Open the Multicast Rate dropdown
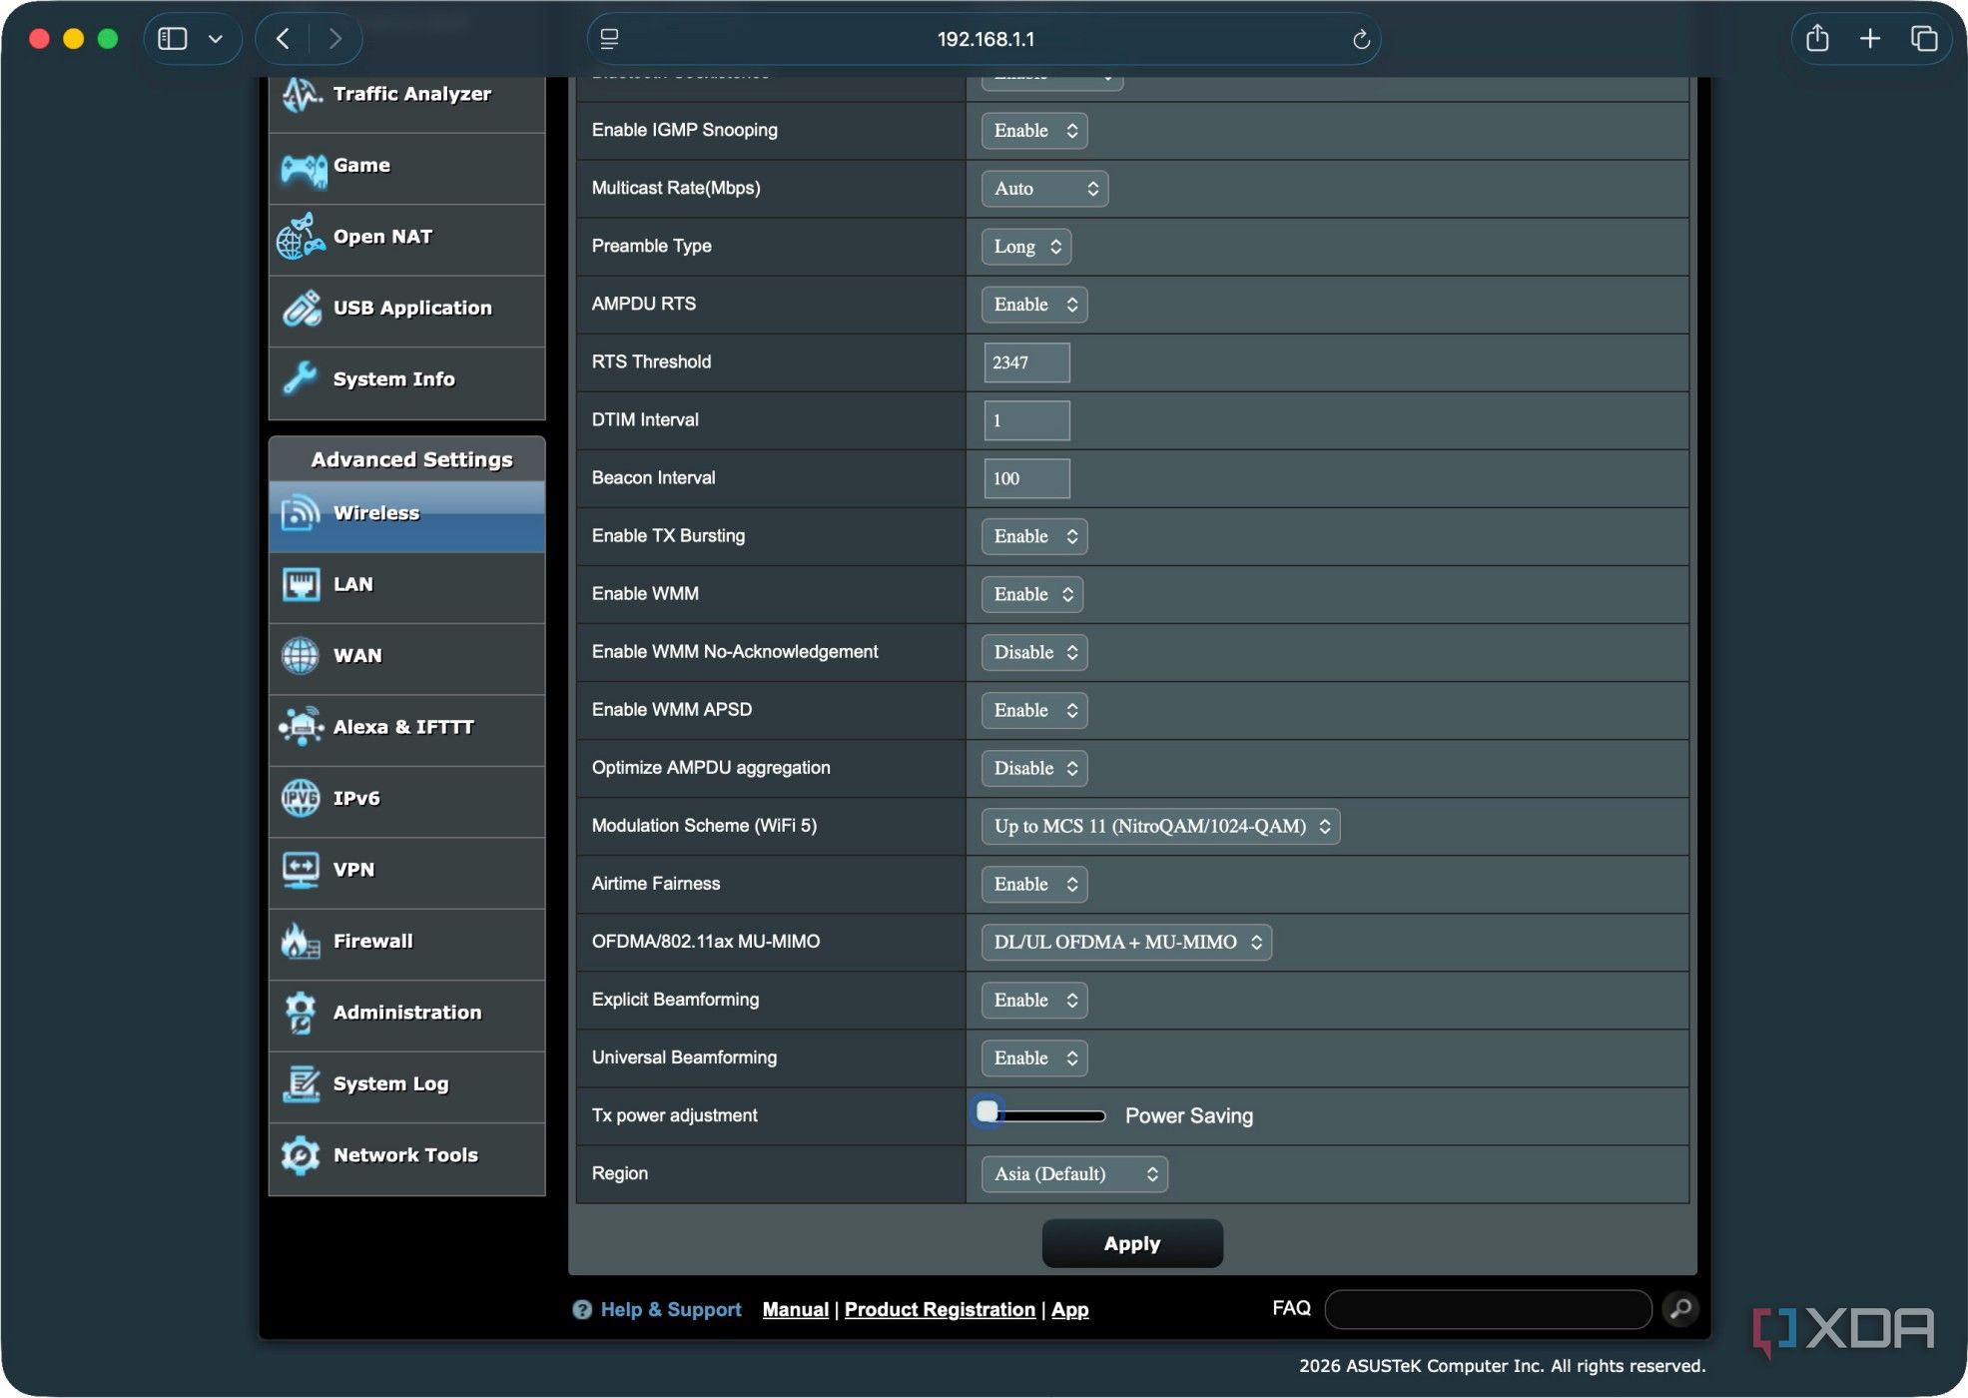This screenshot has width=1968, height=1398. click(1044, 189)
